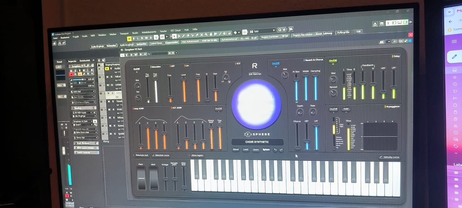The width and height of the screenshot is (462, 208).
Task: Toggle Delay On/Off switch
Action: point(333,61)
